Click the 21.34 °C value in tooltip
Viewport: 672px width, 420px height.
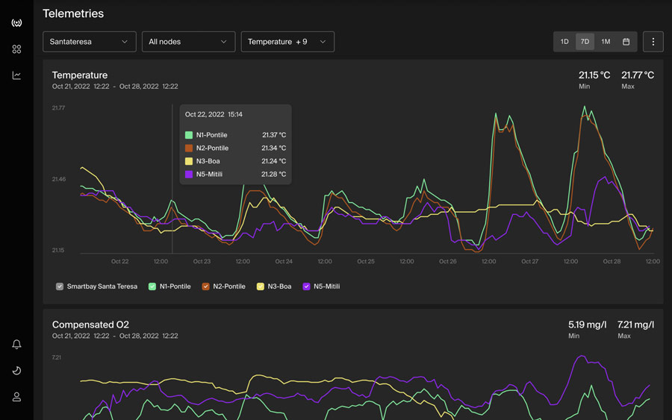tap(273, 148)
